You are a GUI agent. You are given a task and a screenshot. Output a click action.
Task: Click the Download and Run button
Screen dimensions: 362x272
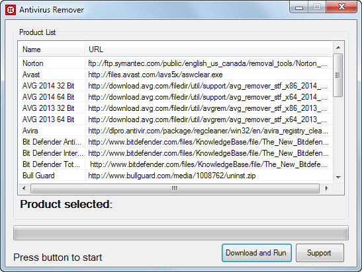257,253
